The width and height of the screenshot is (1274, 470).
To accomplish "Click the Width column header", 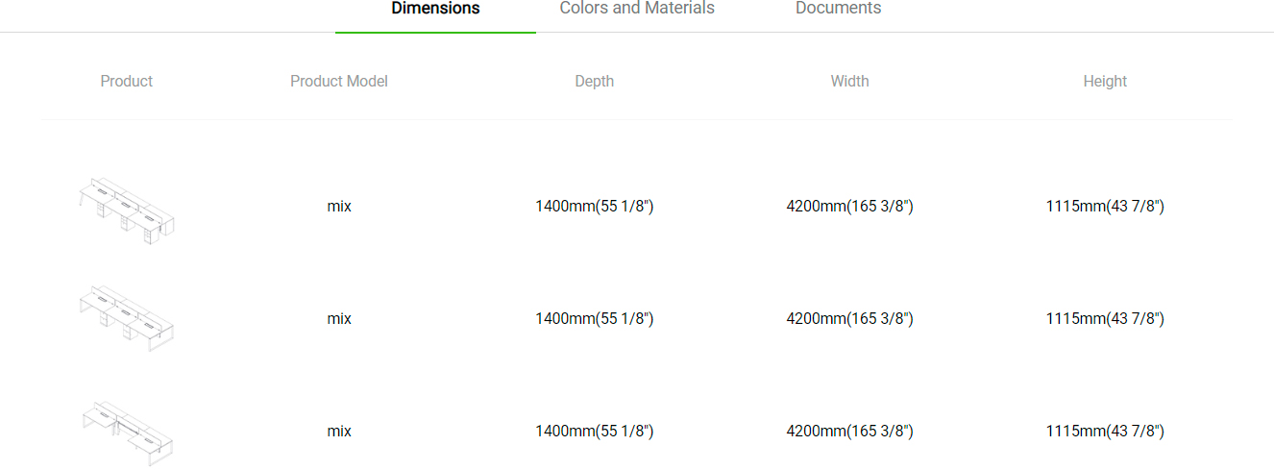I will pos(849,82).
